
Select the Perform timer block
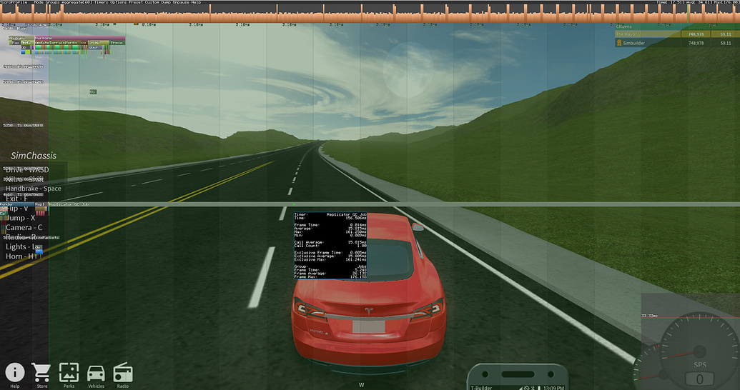tap(80, 38)
